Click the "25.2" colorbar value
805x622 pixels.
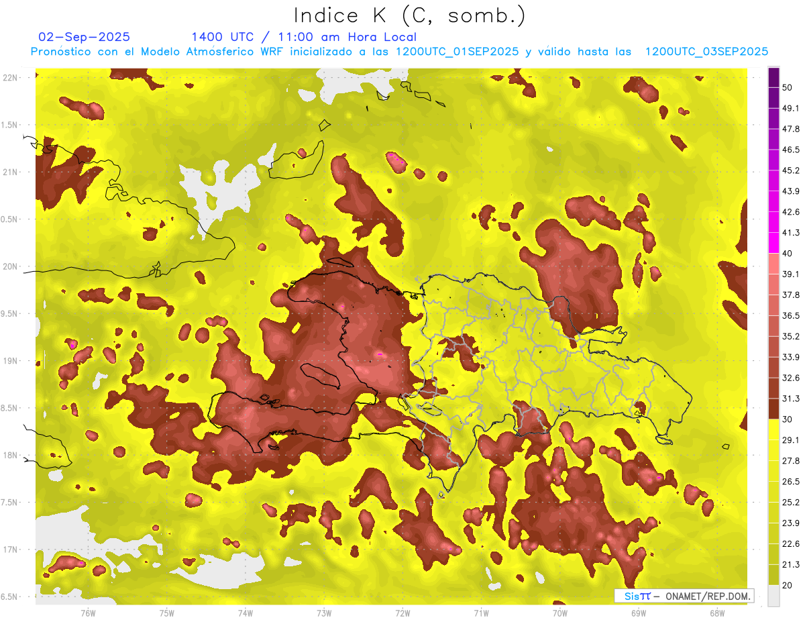790,503
